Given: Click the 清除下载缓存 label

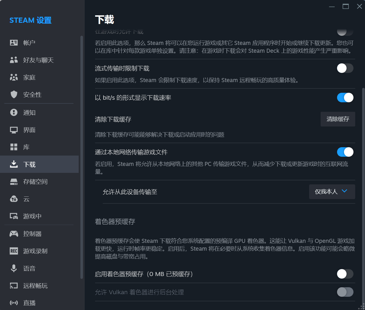Looking at the screenshot, I should [113, 119].
